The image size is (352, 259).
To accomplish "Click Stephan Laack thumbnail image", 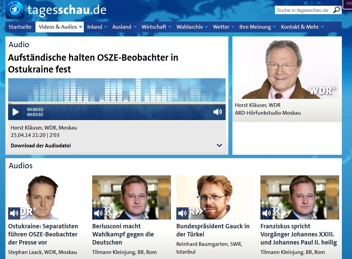I will click(x=47, y=197).
